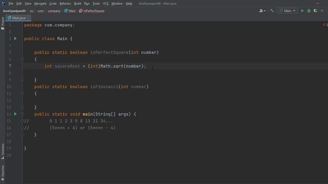Viewport: 328px width, 184px height.
Task: Open the Main run configuration dropdown
Action: click(287, 11)
